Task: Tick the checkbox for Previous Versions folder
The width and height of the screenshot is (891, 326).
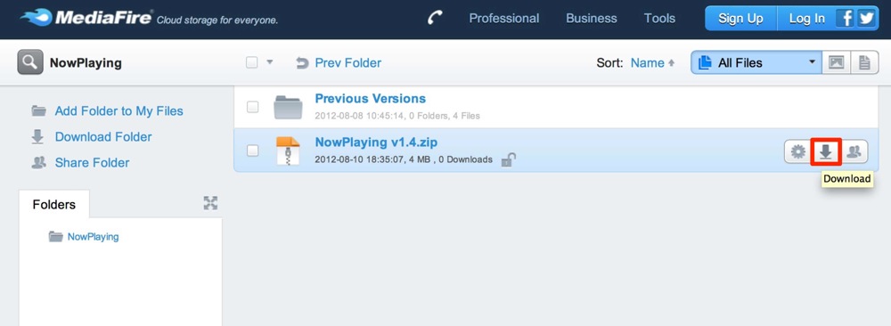Action: click(x=253, y=107)
